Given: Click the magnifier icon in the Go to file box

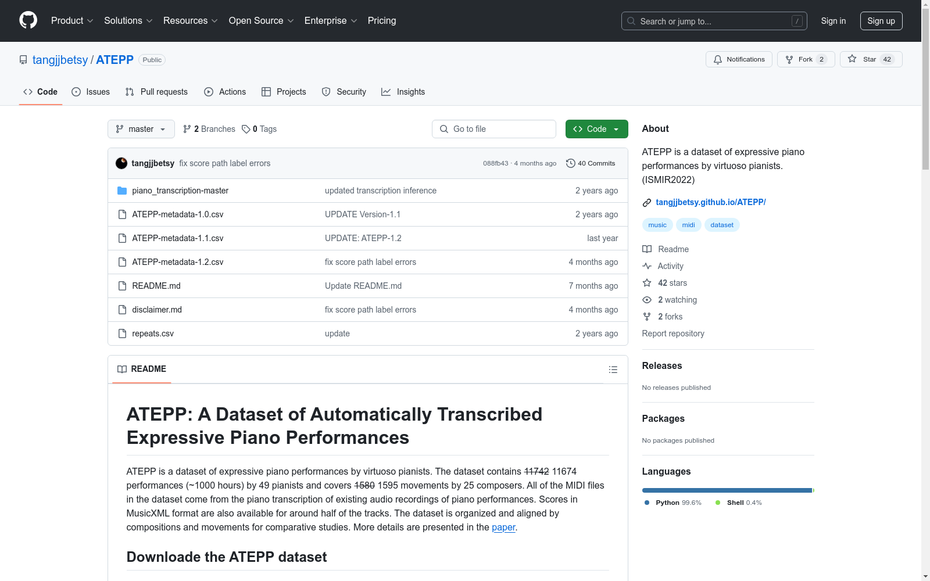Looking at the screenshot, I should coord(444,129).
